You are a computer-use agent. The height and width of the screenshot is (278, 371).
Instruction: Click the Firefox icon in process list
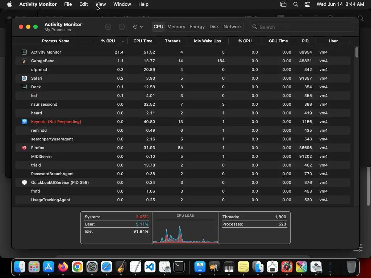click(24, 148)
